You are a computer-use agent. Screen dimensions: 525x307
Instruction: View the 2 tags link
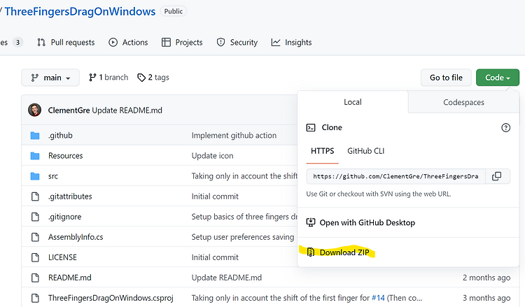pos(153,78)
